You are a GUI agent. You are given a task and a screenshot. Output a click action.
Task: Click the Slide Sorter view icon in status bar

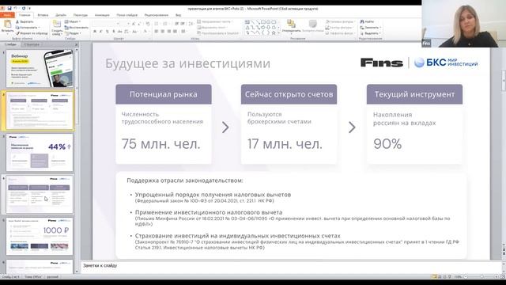pos(440,276)
